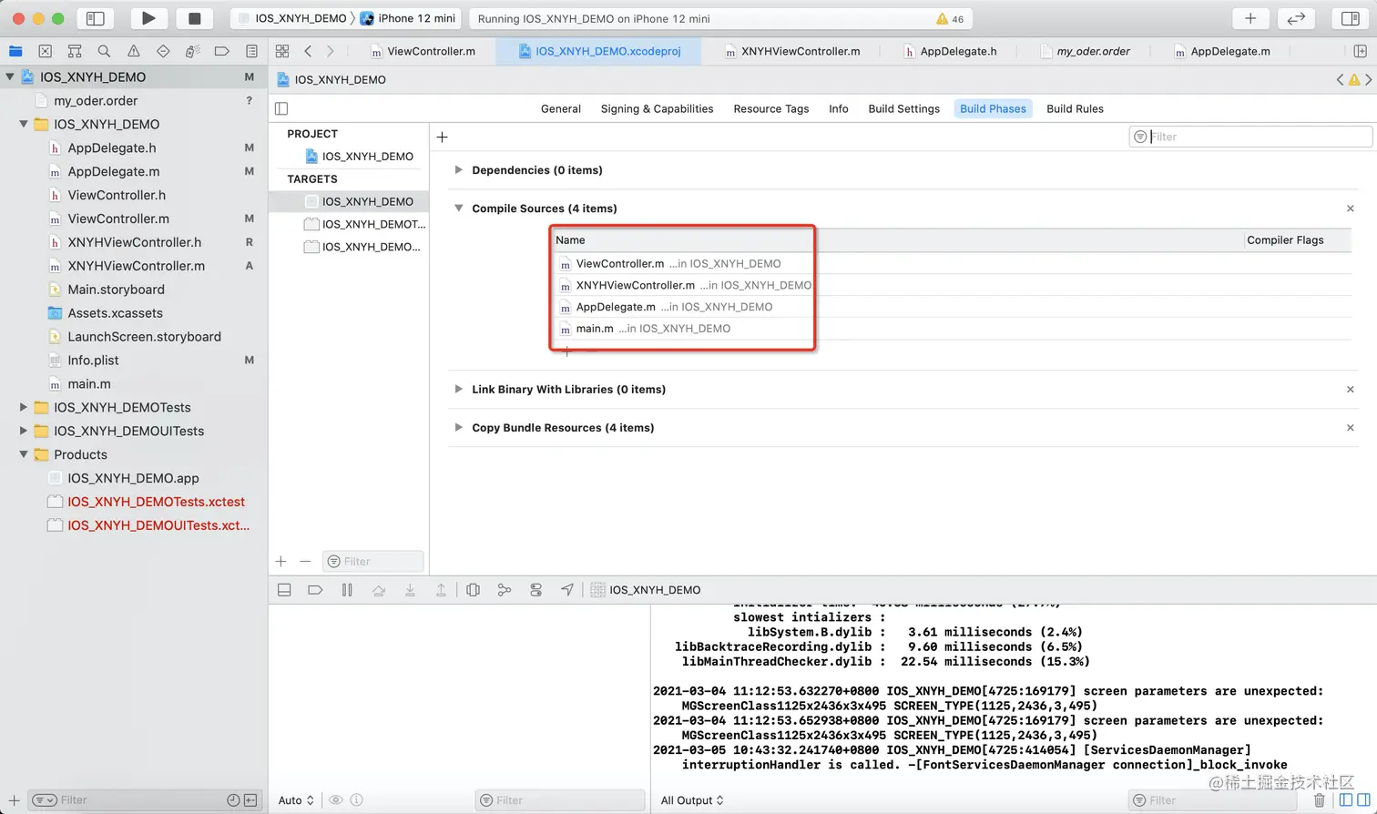This screenshot has width=1377, height=814.
Task: Select the iPhone 12 mini destination
Action: coord(408,18)
